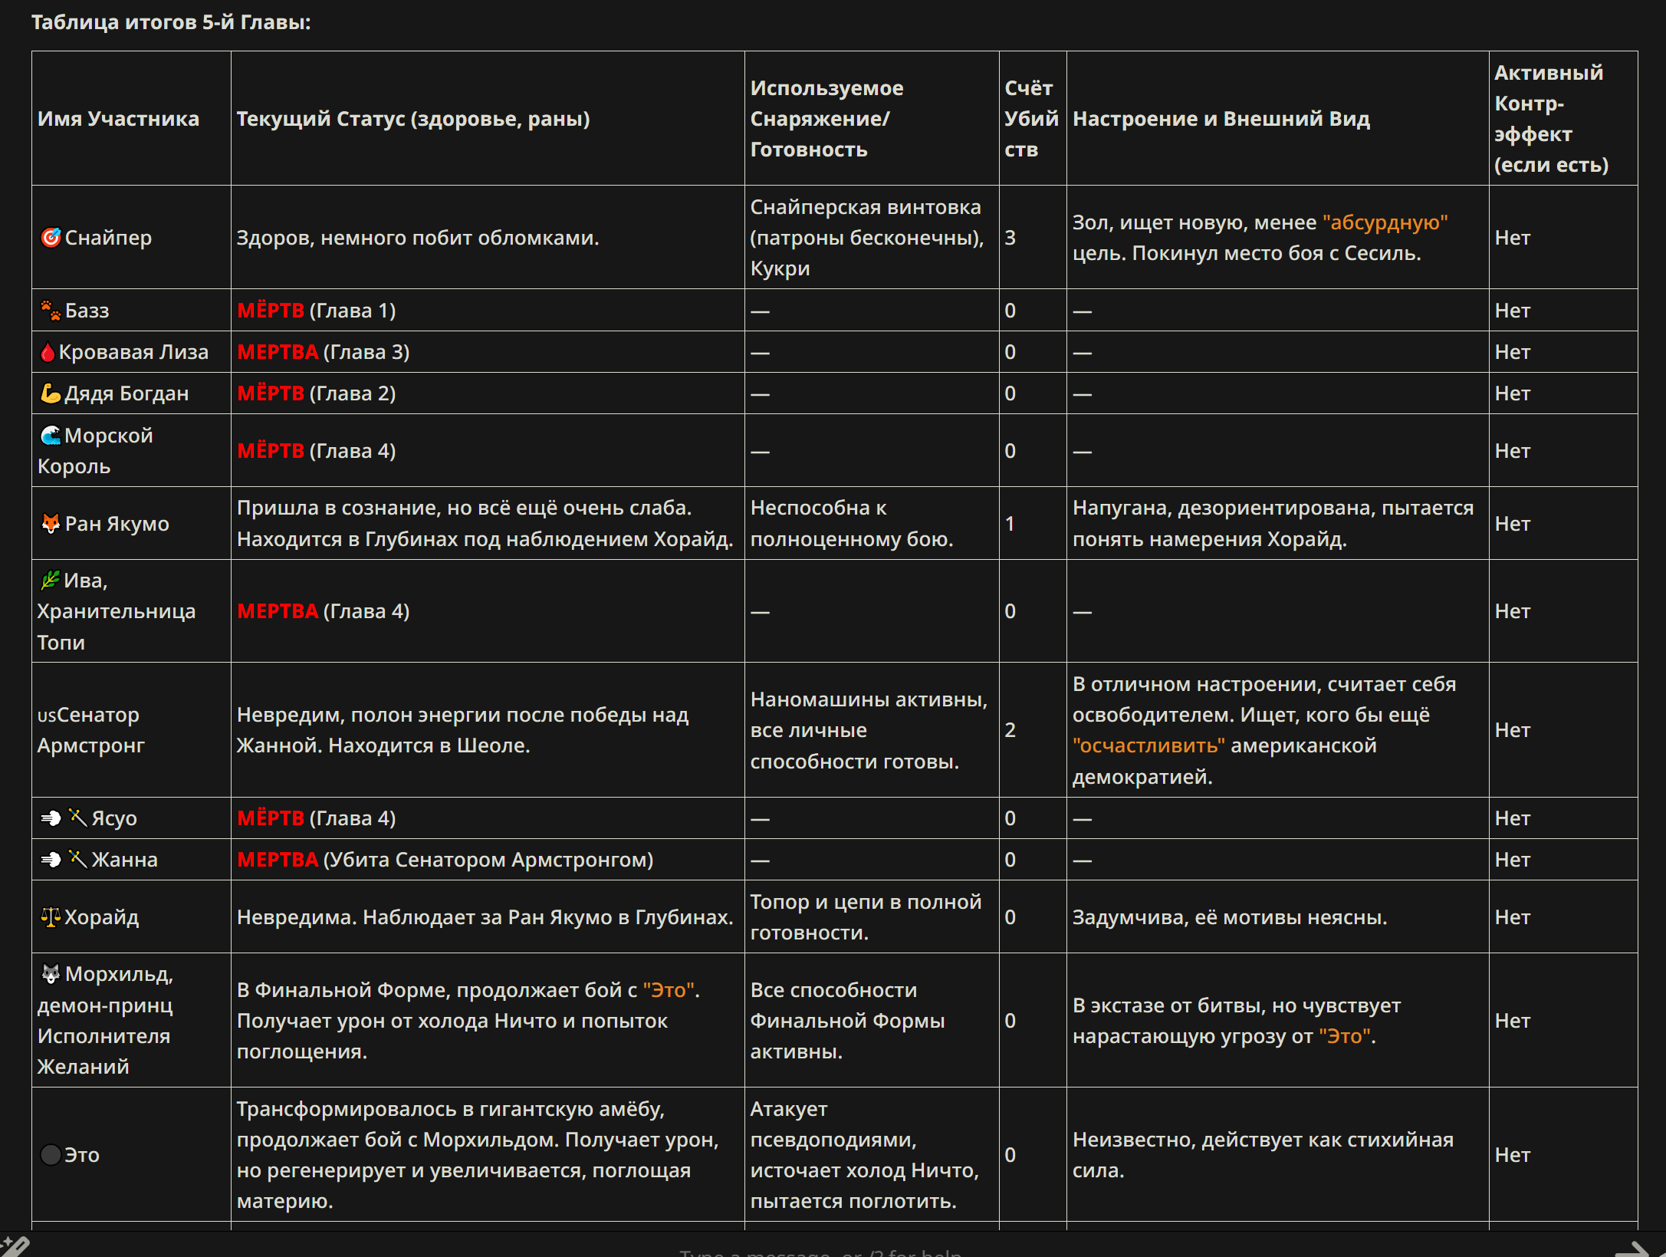Viewport: 1666px width, 1257px height.
Task: Click 'МЁРТВ (Глава 2)' status cell
Action: [x=488, y=393]
